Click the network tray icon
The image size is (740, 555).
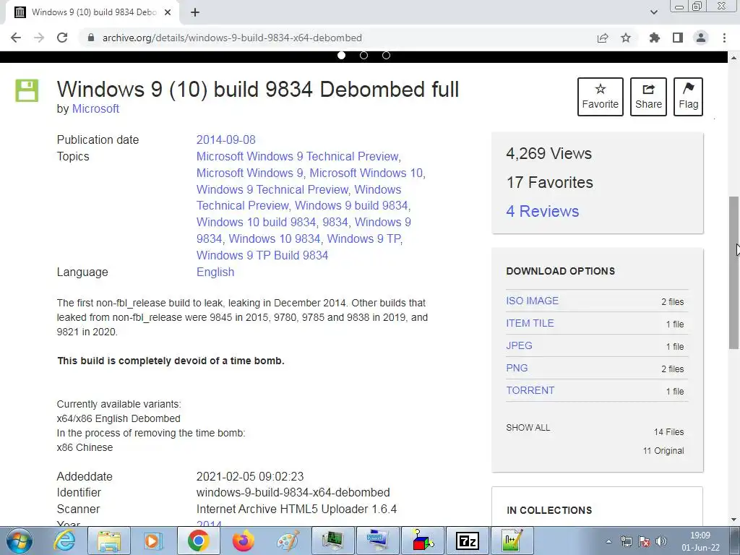[x=627, y=541]
